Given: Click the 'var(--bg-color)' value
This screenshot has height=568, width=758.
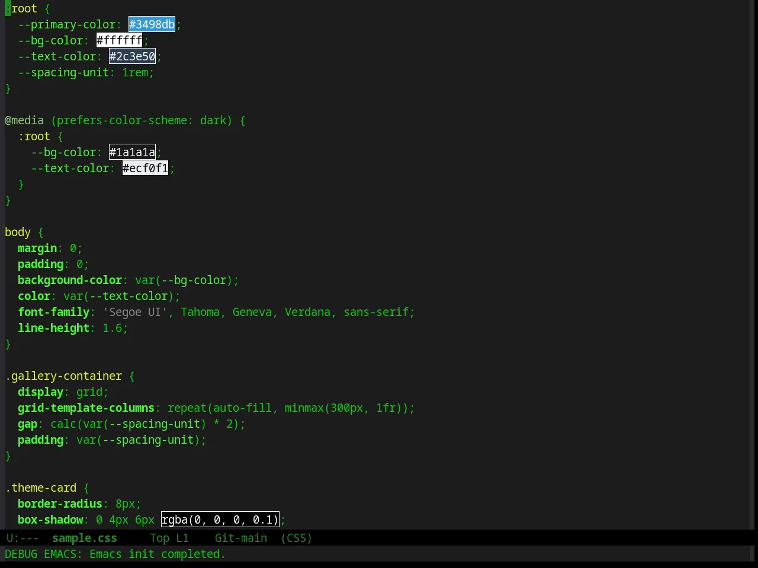Looking at the screenshot, I should point(184,280).
